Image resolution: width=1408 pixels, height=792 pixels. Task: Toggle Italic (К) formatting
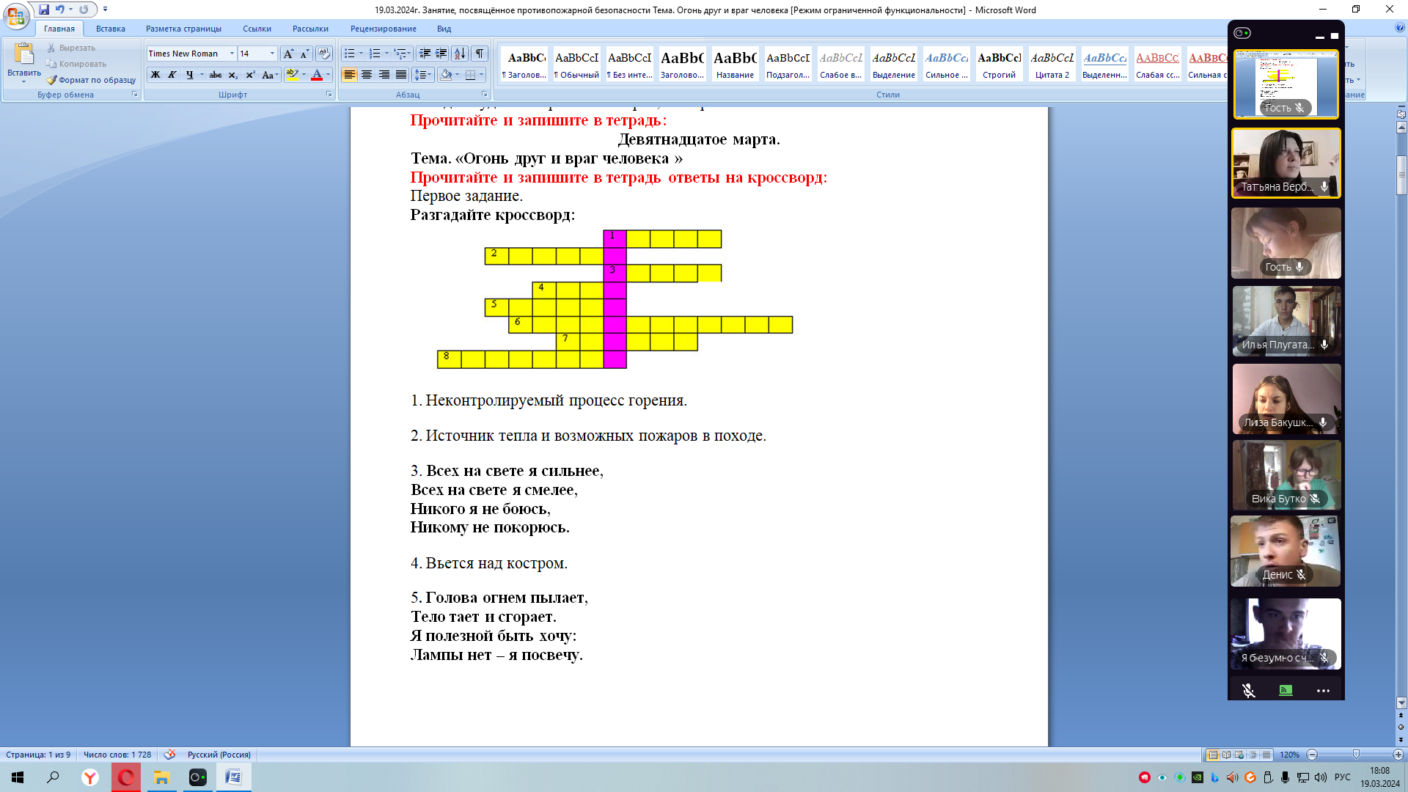(172, 75)
